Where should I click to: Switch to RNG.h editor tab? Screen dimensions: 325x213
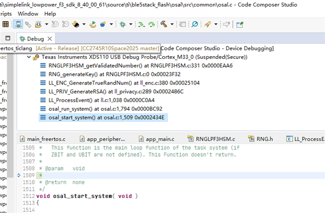261,139
